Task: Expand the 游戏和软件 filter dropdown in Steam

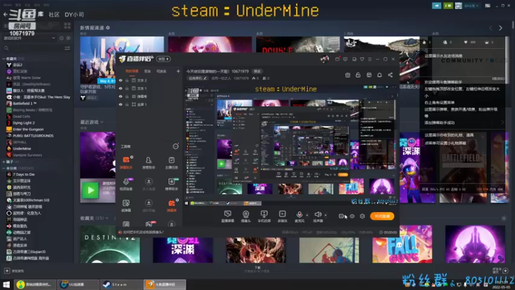Action: click(x=53, y=38)
